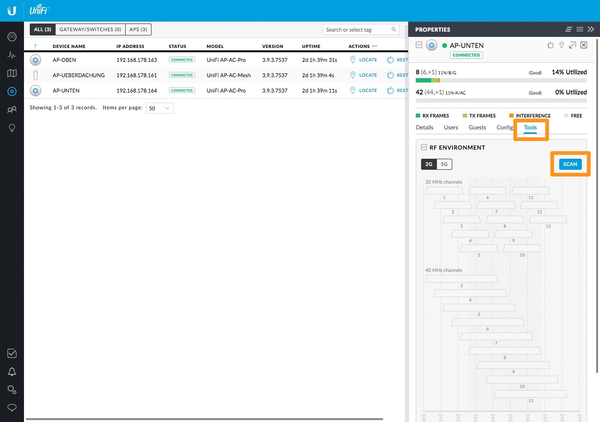Select the APS (3) filter tab
Image resolution: width=600 pixels, height=422 pixels.
coord(138,29)
